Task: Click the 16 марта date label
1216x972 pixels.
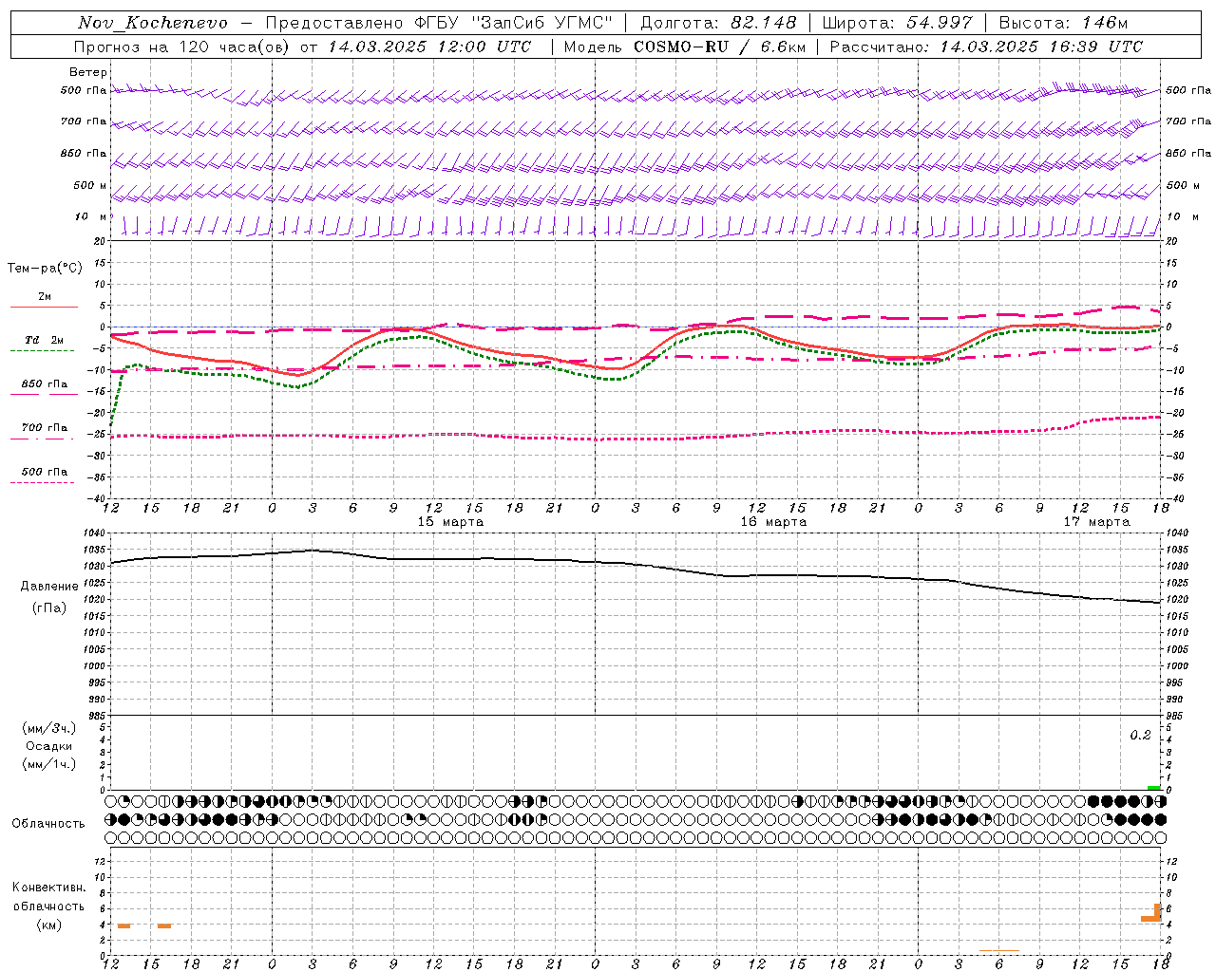Action: [x=773, y=522]
